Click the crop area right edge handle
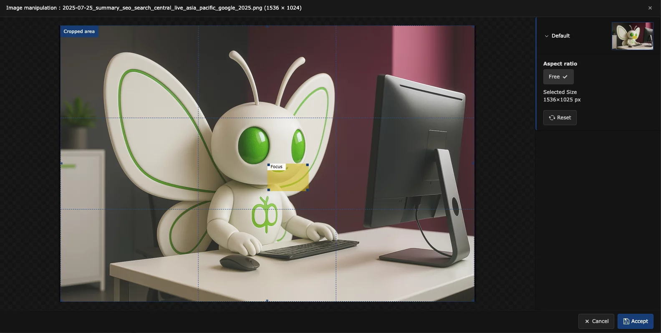The image size is (661, 333). (473, 164)
